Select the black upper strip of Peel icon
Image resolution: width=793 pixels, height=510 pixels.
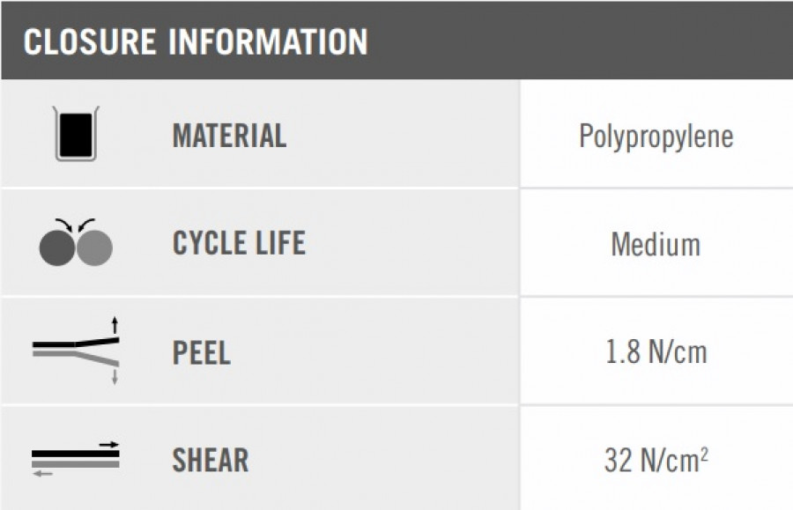(x=76, y=344)
